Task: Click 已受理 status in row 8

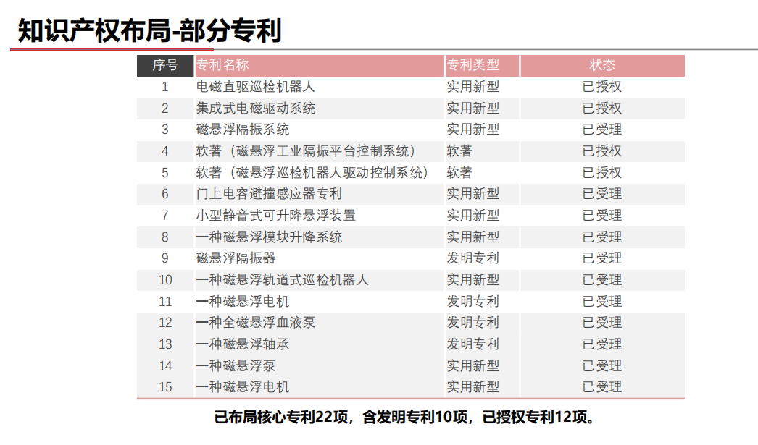Action: (602, 237)
